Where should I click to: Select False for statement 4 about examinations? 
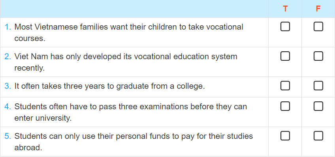(x=318, y=106)
